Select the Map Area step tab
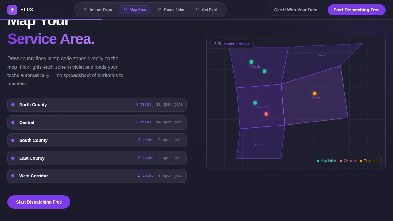 [135, 10]
